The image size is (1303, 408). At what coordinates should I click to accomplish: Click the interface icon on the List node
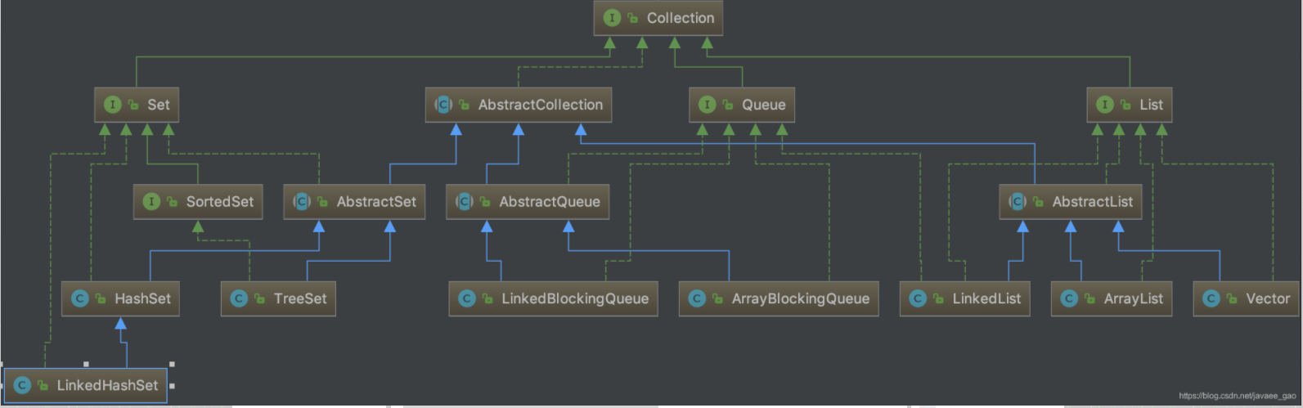[1104, 104]
